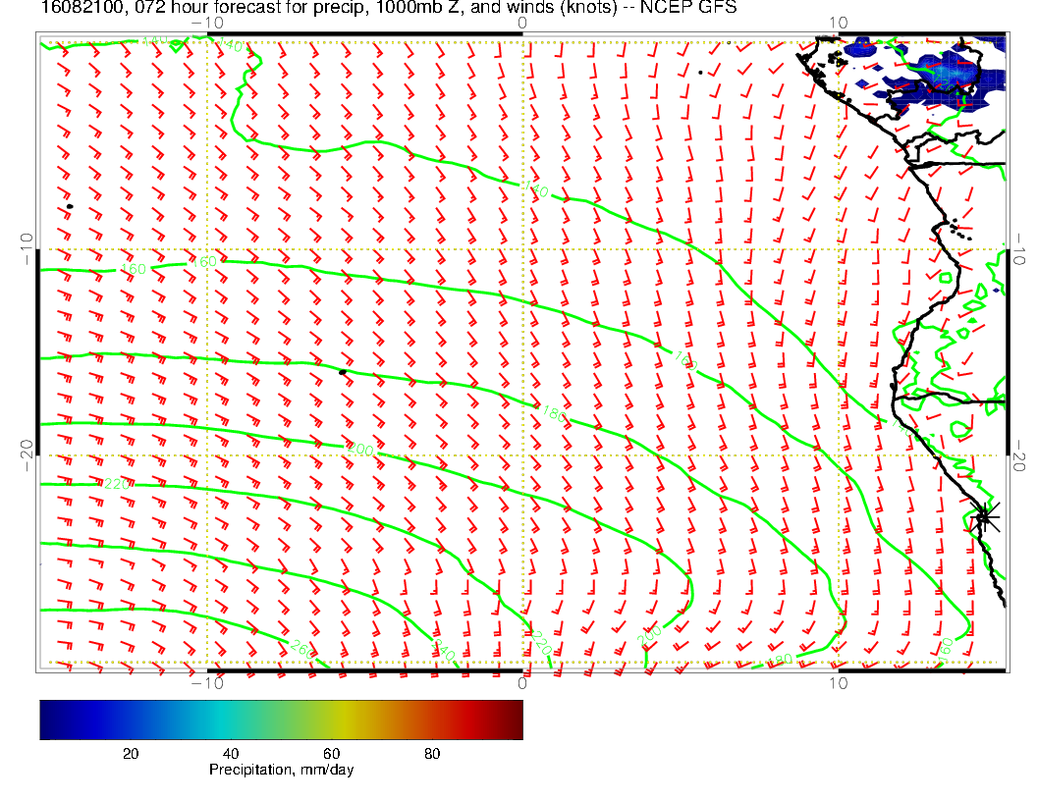Click the 200 contour label left of map center

pyautogui.click(x=360, y=450)
